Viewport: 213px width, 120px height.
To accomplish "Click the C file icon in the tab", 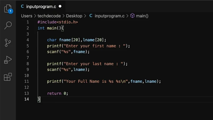I will point(22,6).
